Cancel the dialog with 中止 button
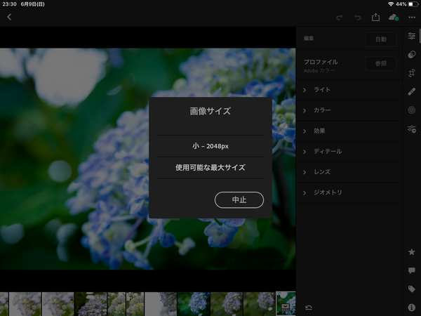This screenshot has height=316, width=421. click(x=239, y=199)
